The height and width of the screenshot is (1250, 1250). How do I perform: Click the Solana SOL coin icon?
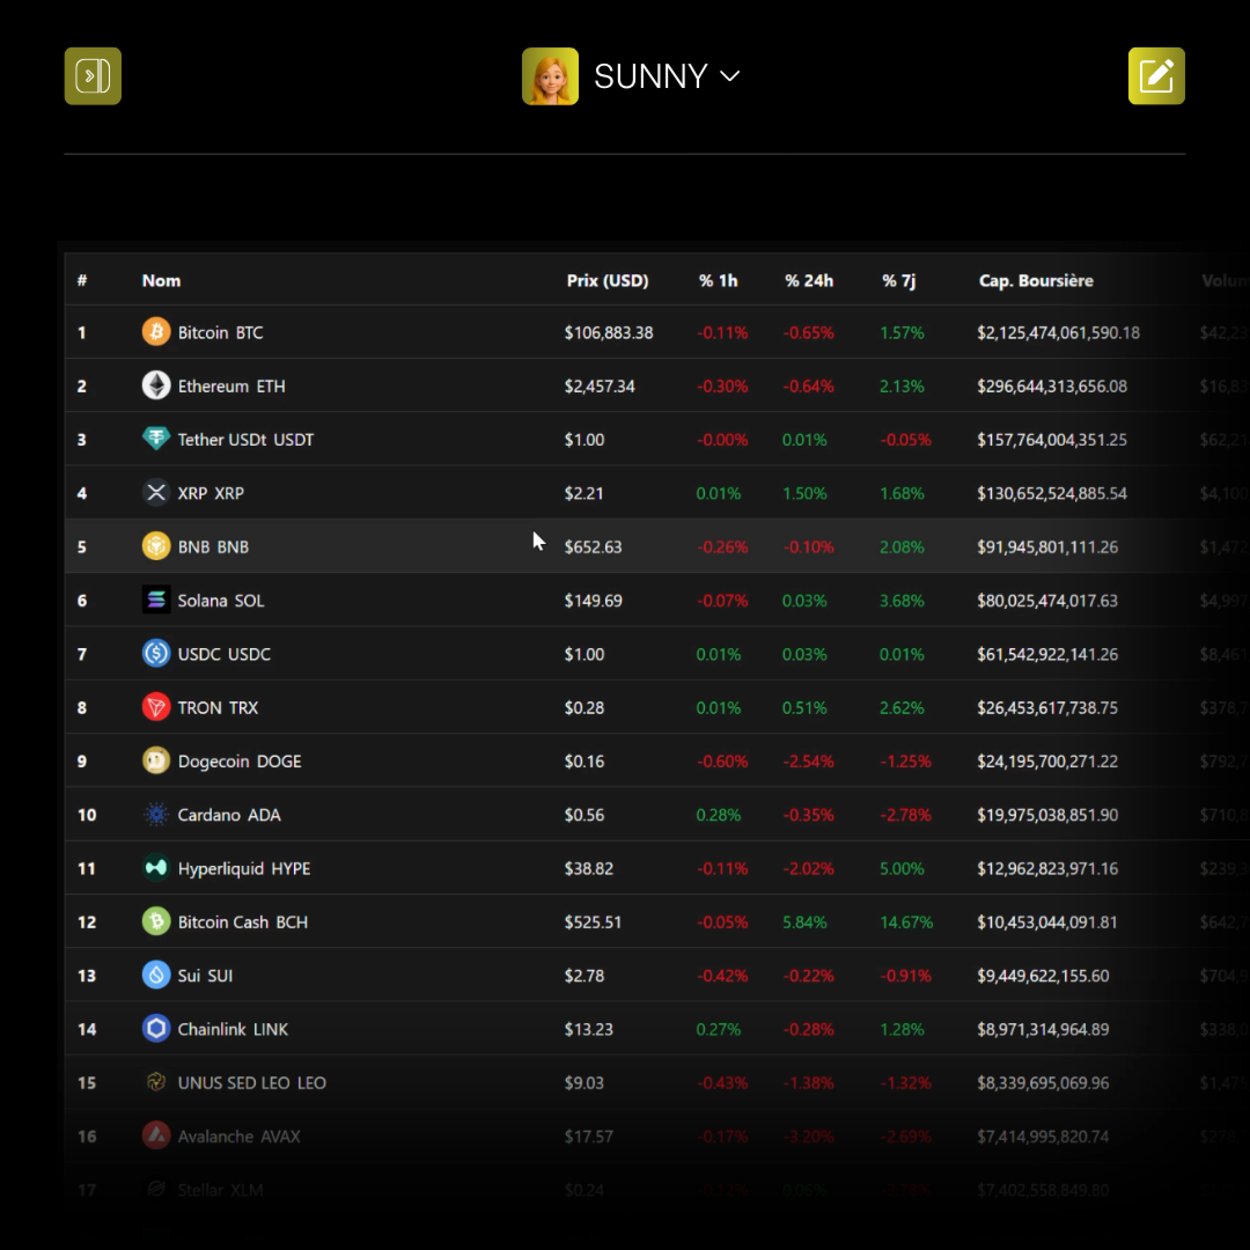[x=156, y=600]
